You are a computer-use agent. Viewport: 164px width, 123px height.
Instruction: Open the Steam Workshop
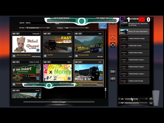coord(103,26)
